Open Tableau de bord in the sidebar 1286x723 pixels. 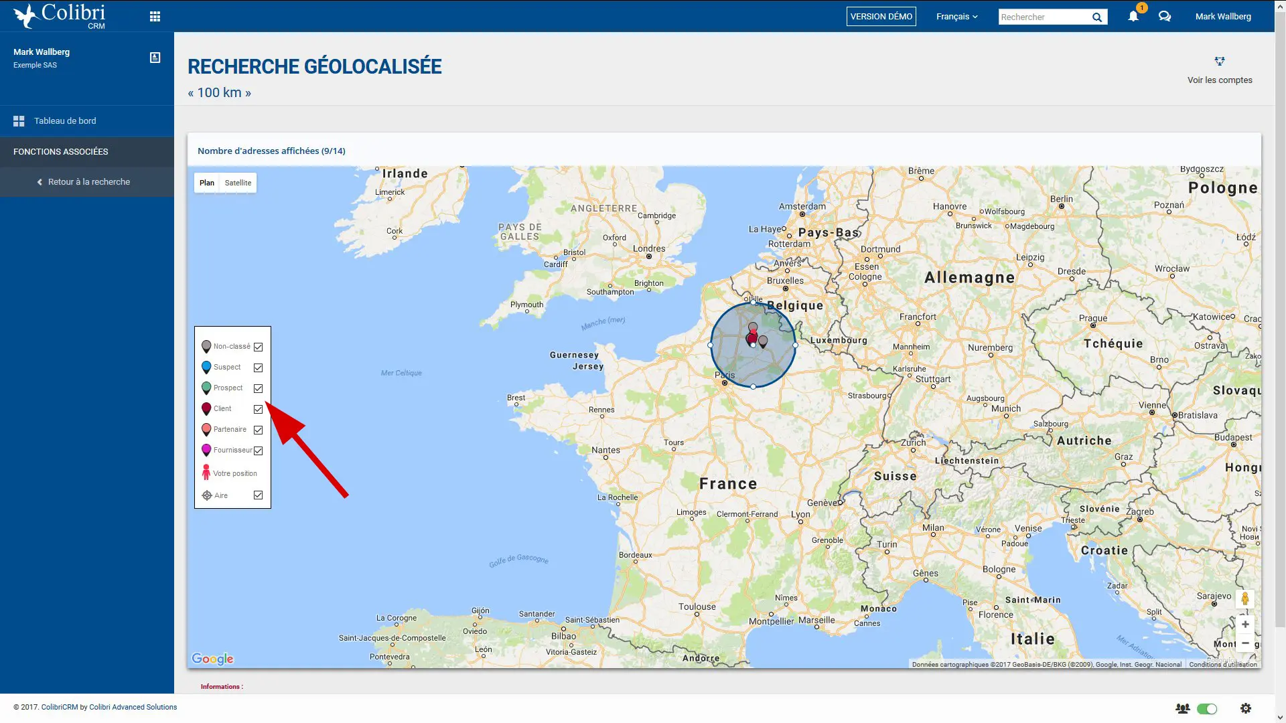coord(65,121)
